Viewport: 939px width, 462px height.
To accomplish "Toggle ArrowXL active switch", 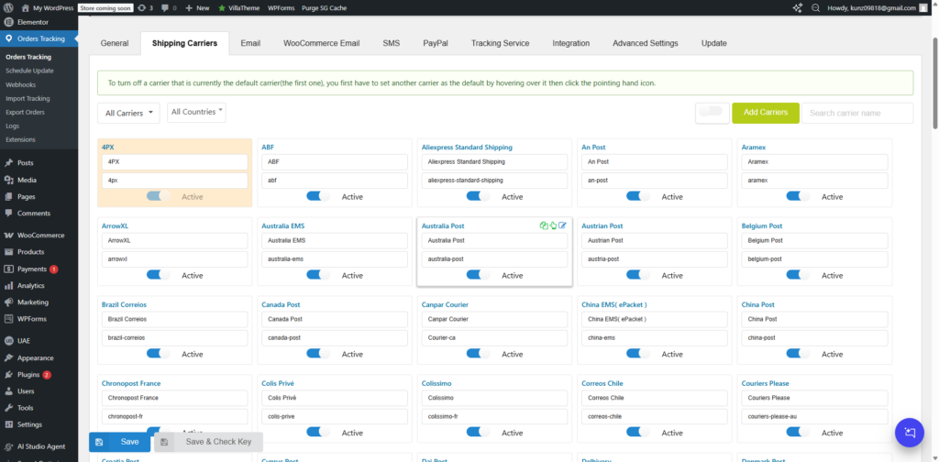I will (x=158, y=275).
